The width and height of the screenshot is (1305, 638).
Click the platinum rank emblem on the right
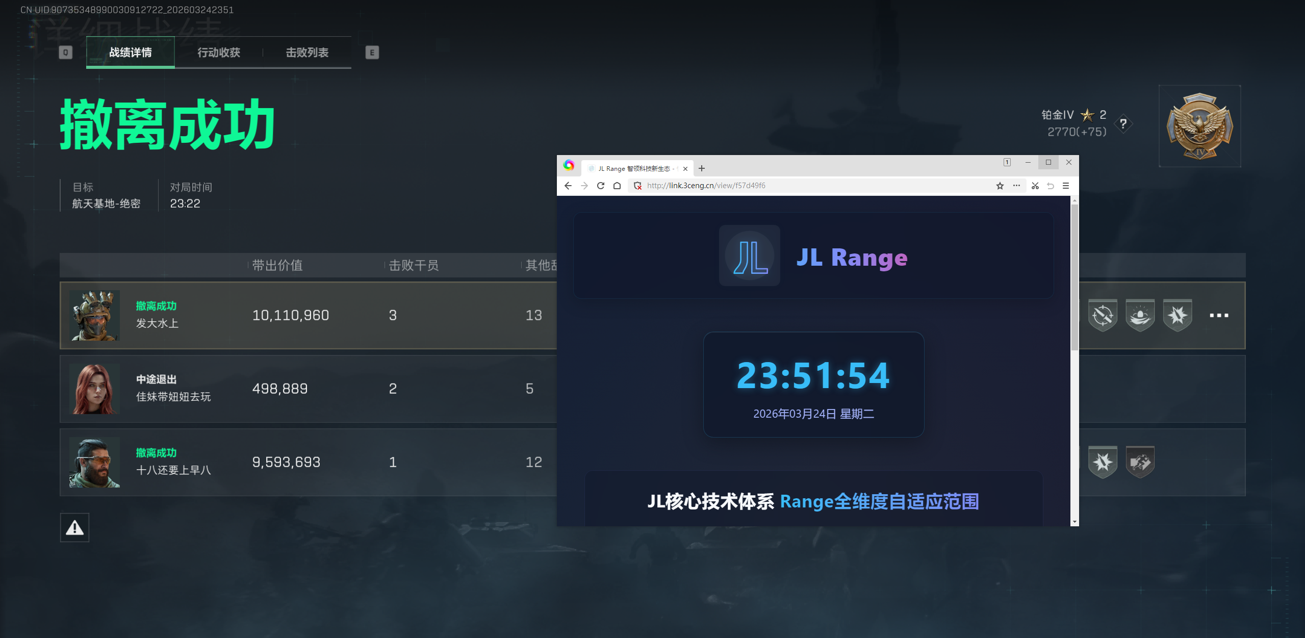1199,126
